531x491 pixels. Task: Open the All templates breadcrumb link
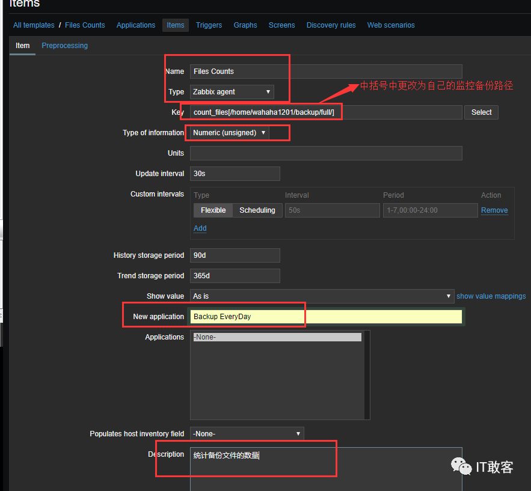tap(34, 25)
